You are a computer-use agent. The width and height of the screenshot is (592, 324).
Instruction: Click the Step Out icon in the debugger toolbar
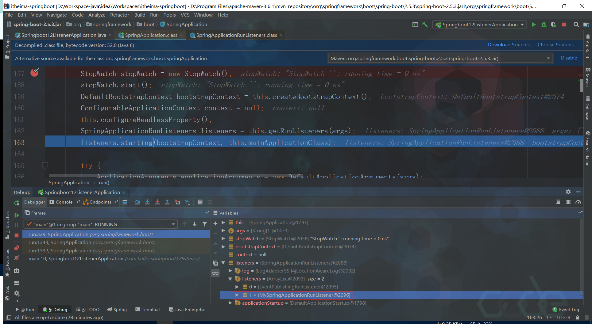pos(167,202)
